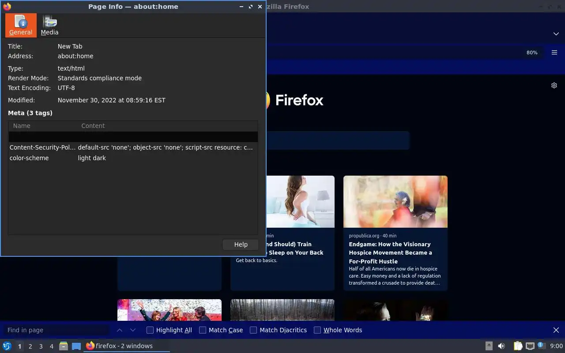Click the 9:00 clock in the taskbar

point(556,346)
